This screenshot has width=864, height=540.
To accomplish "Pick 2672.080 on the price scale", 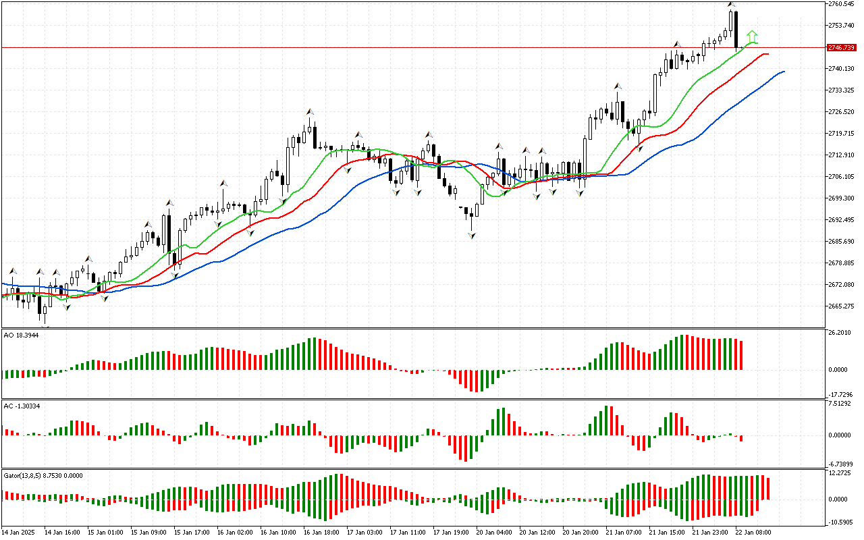I will pyautogui.click(x=840, y=285).
